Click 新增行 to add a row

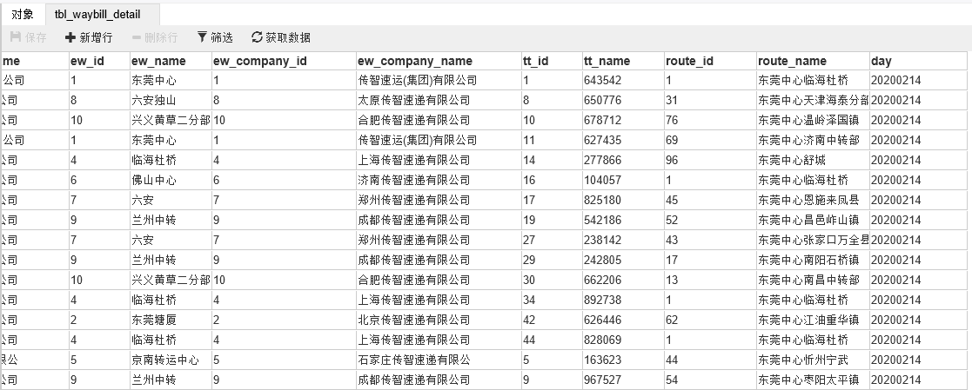coord(96,37)
